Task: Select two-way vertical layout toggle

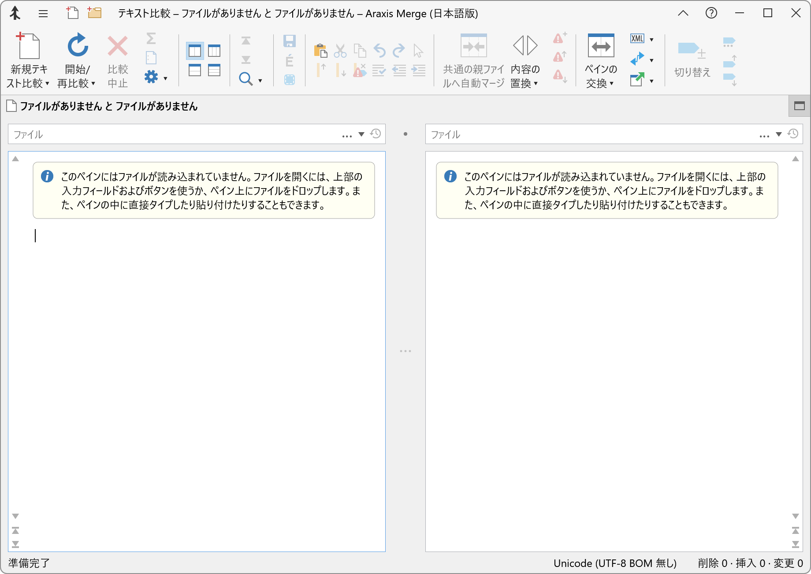Action: (x=195, y=51)
